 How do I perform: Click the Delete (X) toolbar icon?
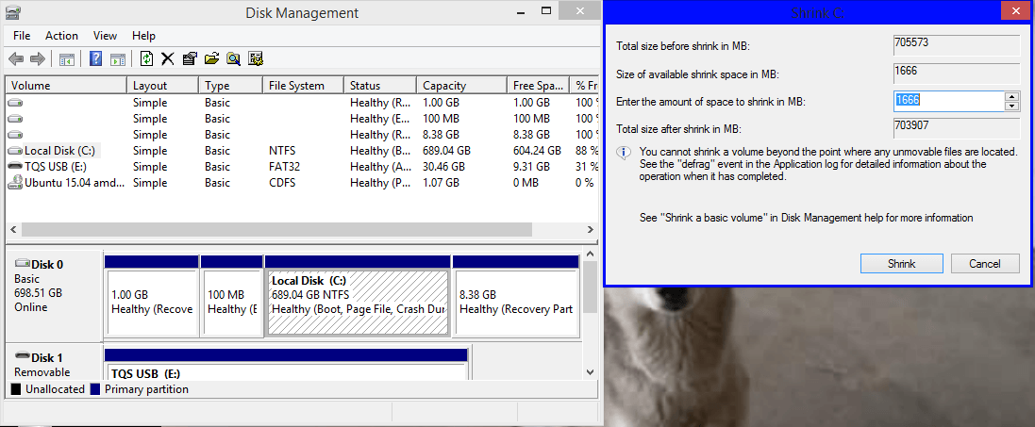click(x=168, y=58)
